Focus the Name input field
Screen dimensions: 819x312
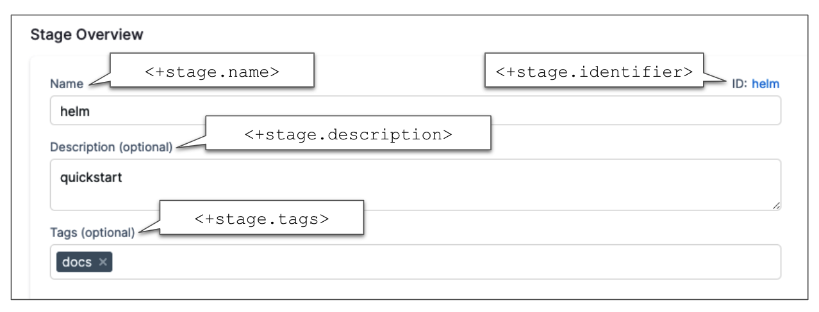415,111
